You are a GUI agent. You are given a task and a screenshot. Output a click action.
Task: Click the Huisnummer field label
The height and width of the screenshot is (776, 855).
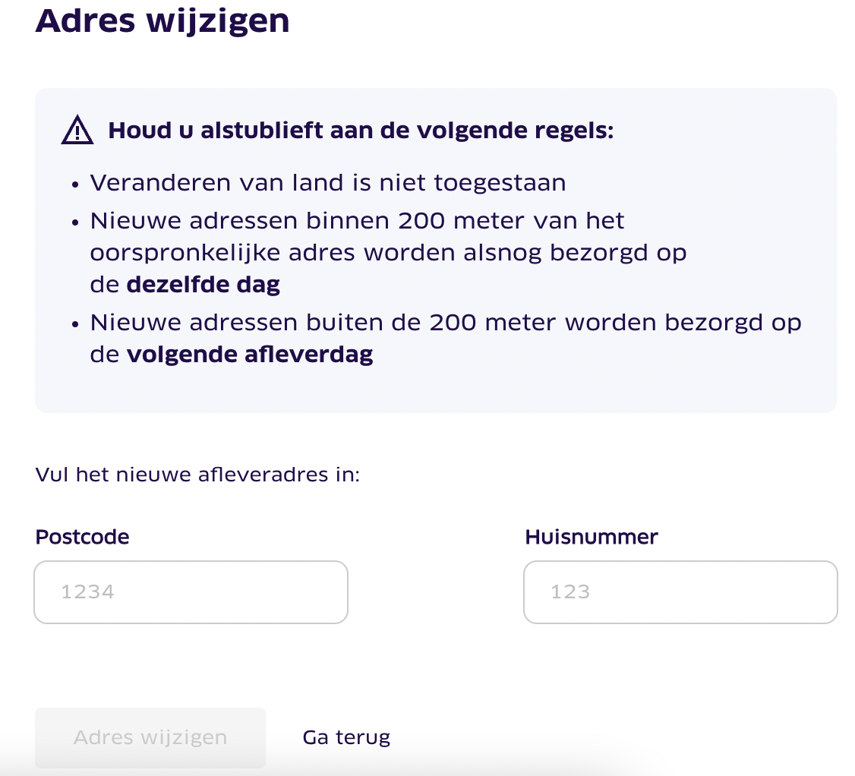point(591,537)
